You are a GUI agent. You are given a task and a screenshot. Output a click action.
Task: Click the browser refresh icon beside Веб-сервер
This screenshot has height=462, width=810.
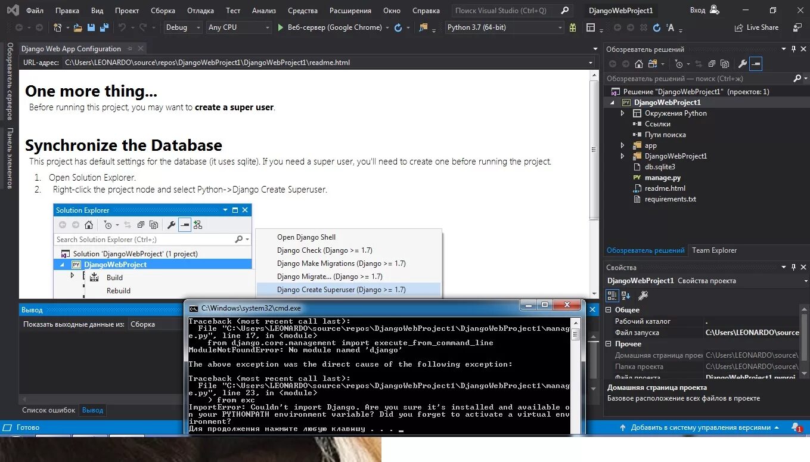(x=399, y=27)
